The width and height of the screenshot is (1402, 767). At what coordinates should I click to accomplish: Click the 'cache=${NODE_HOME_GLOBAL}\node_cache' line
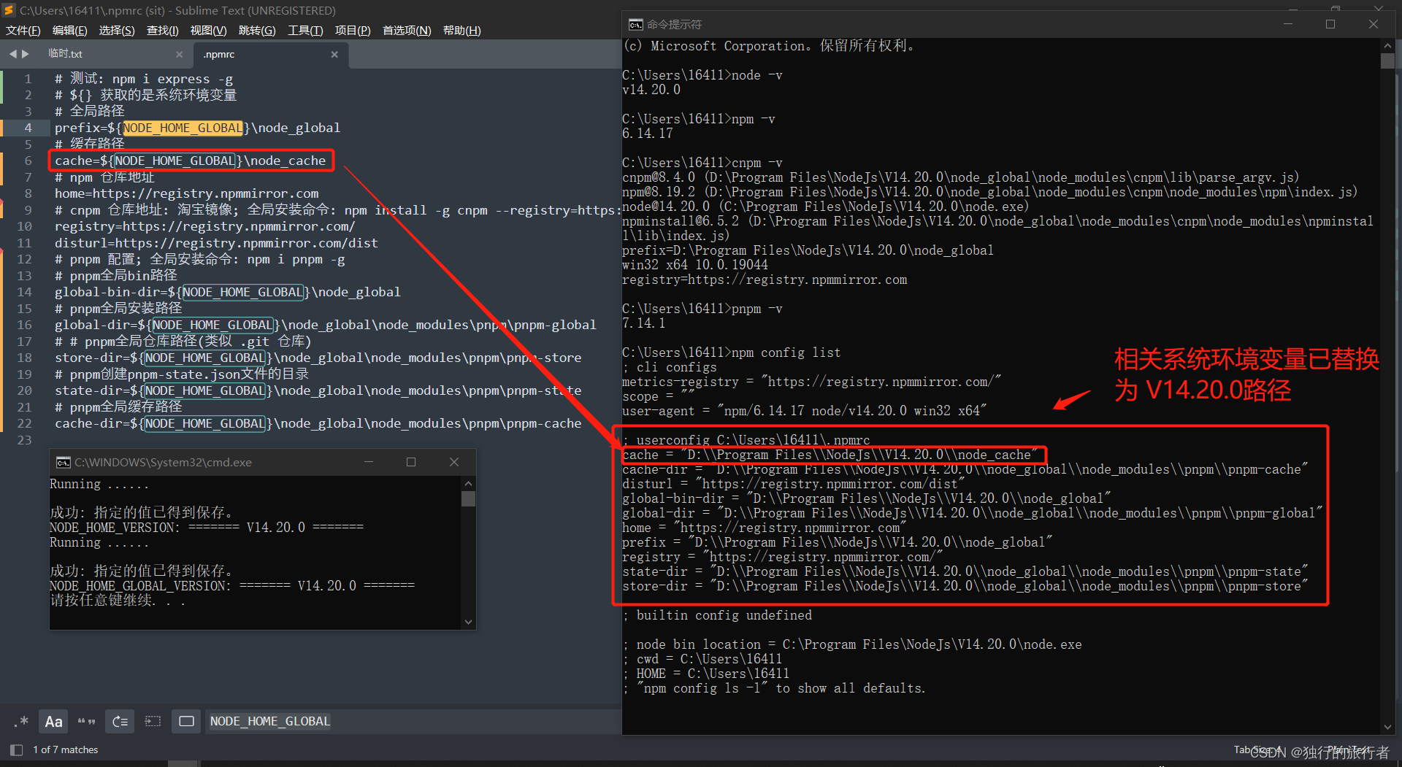(x=191, y=161)
